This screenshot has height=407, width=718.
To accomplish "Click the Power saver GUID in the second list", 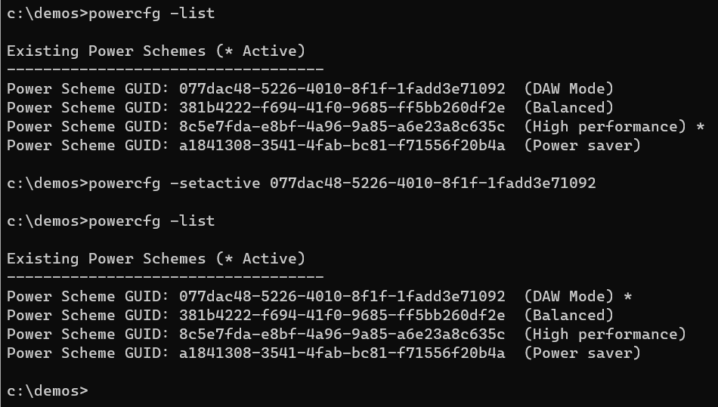I will pos(342,353).
